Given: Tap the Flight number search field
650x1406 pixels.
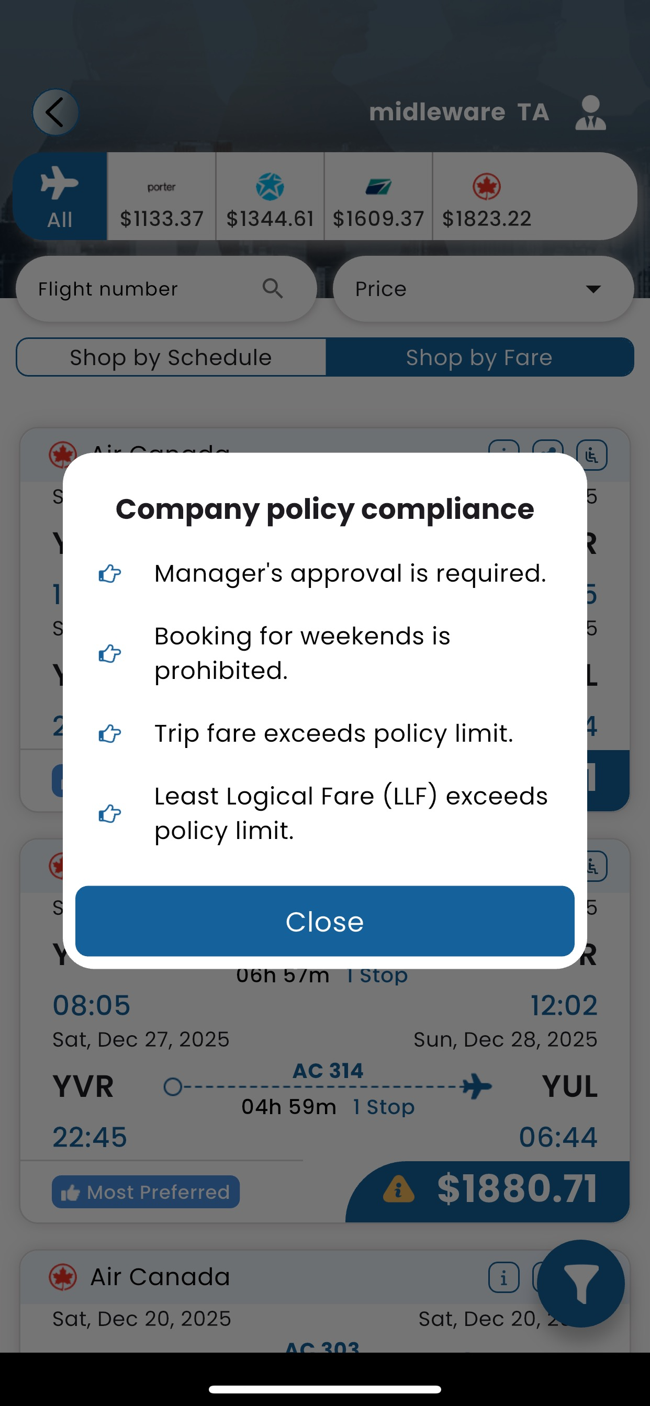Looking at the screenshot, I should coord(142,289).
